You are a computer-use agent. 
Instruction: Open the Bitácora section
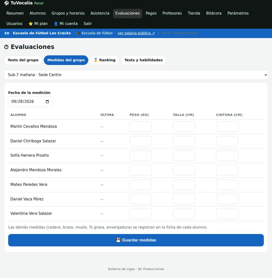pos(214,13)
